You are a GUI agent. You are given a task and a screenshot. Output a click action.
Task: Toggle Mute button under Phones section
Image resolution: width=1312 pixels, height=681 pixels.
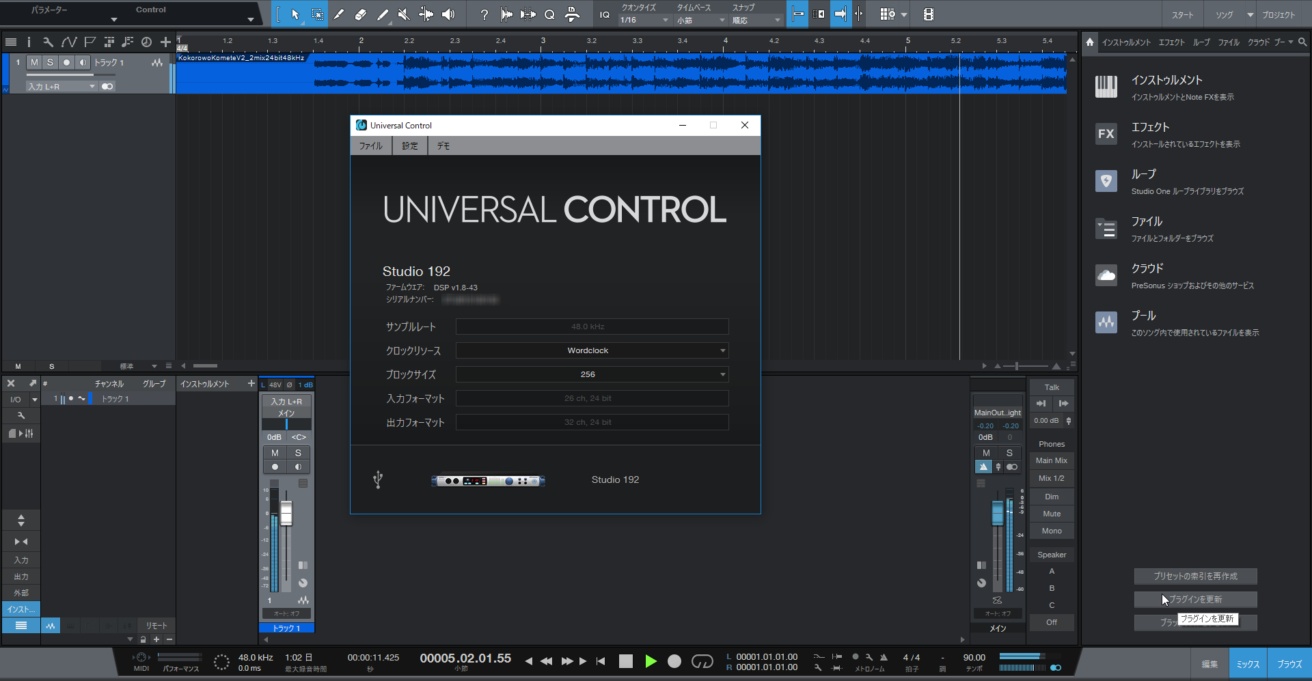1052,514
